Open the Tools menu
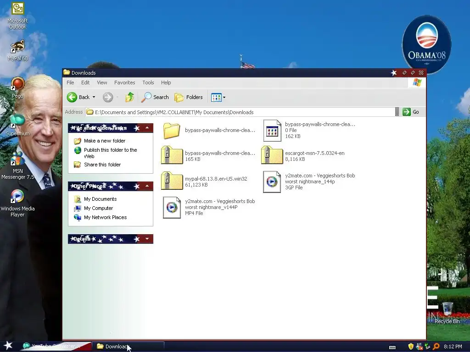Viewport: 470px width, 352px height. (x=148, y=82)
